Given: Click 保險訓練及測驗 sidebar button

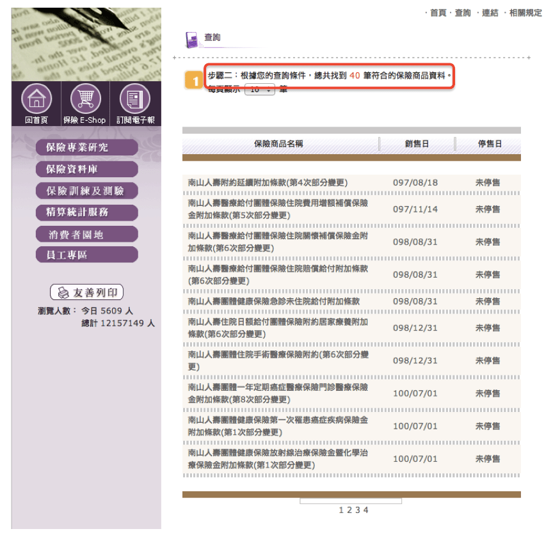Looking at the screenshot, I should pyautogui.click(x=86, y=191).
